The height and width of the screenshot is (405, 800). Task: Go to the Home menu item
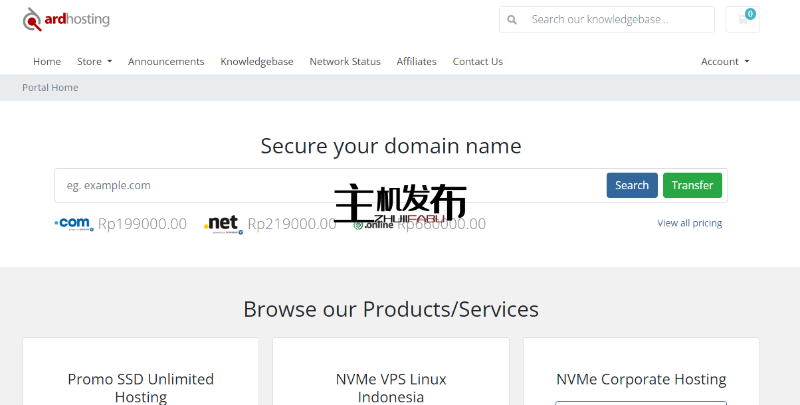point(47,61)
